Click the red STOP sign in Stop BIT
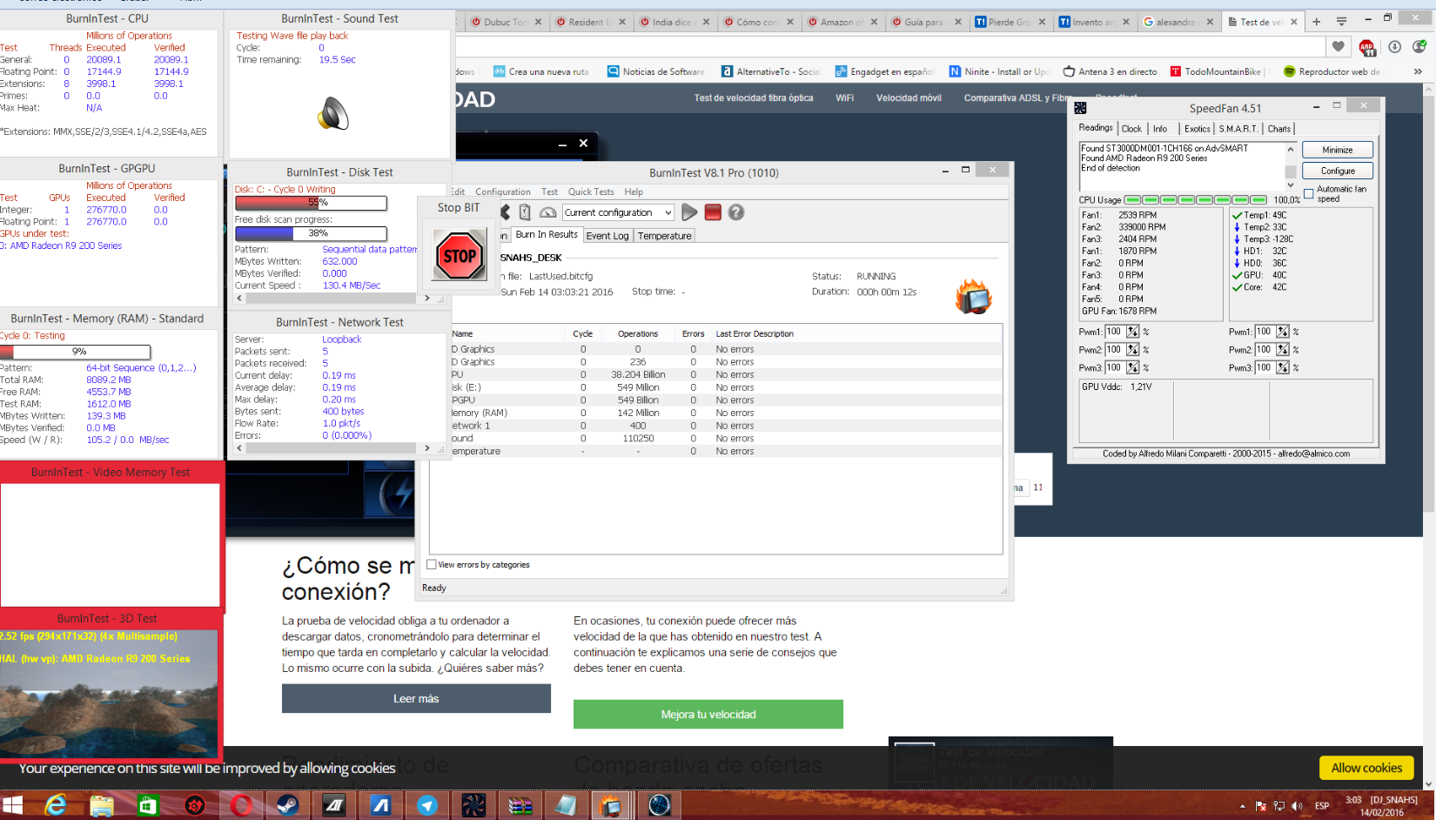This screenshot has height=820, width=1436. (x=460, y=255)
